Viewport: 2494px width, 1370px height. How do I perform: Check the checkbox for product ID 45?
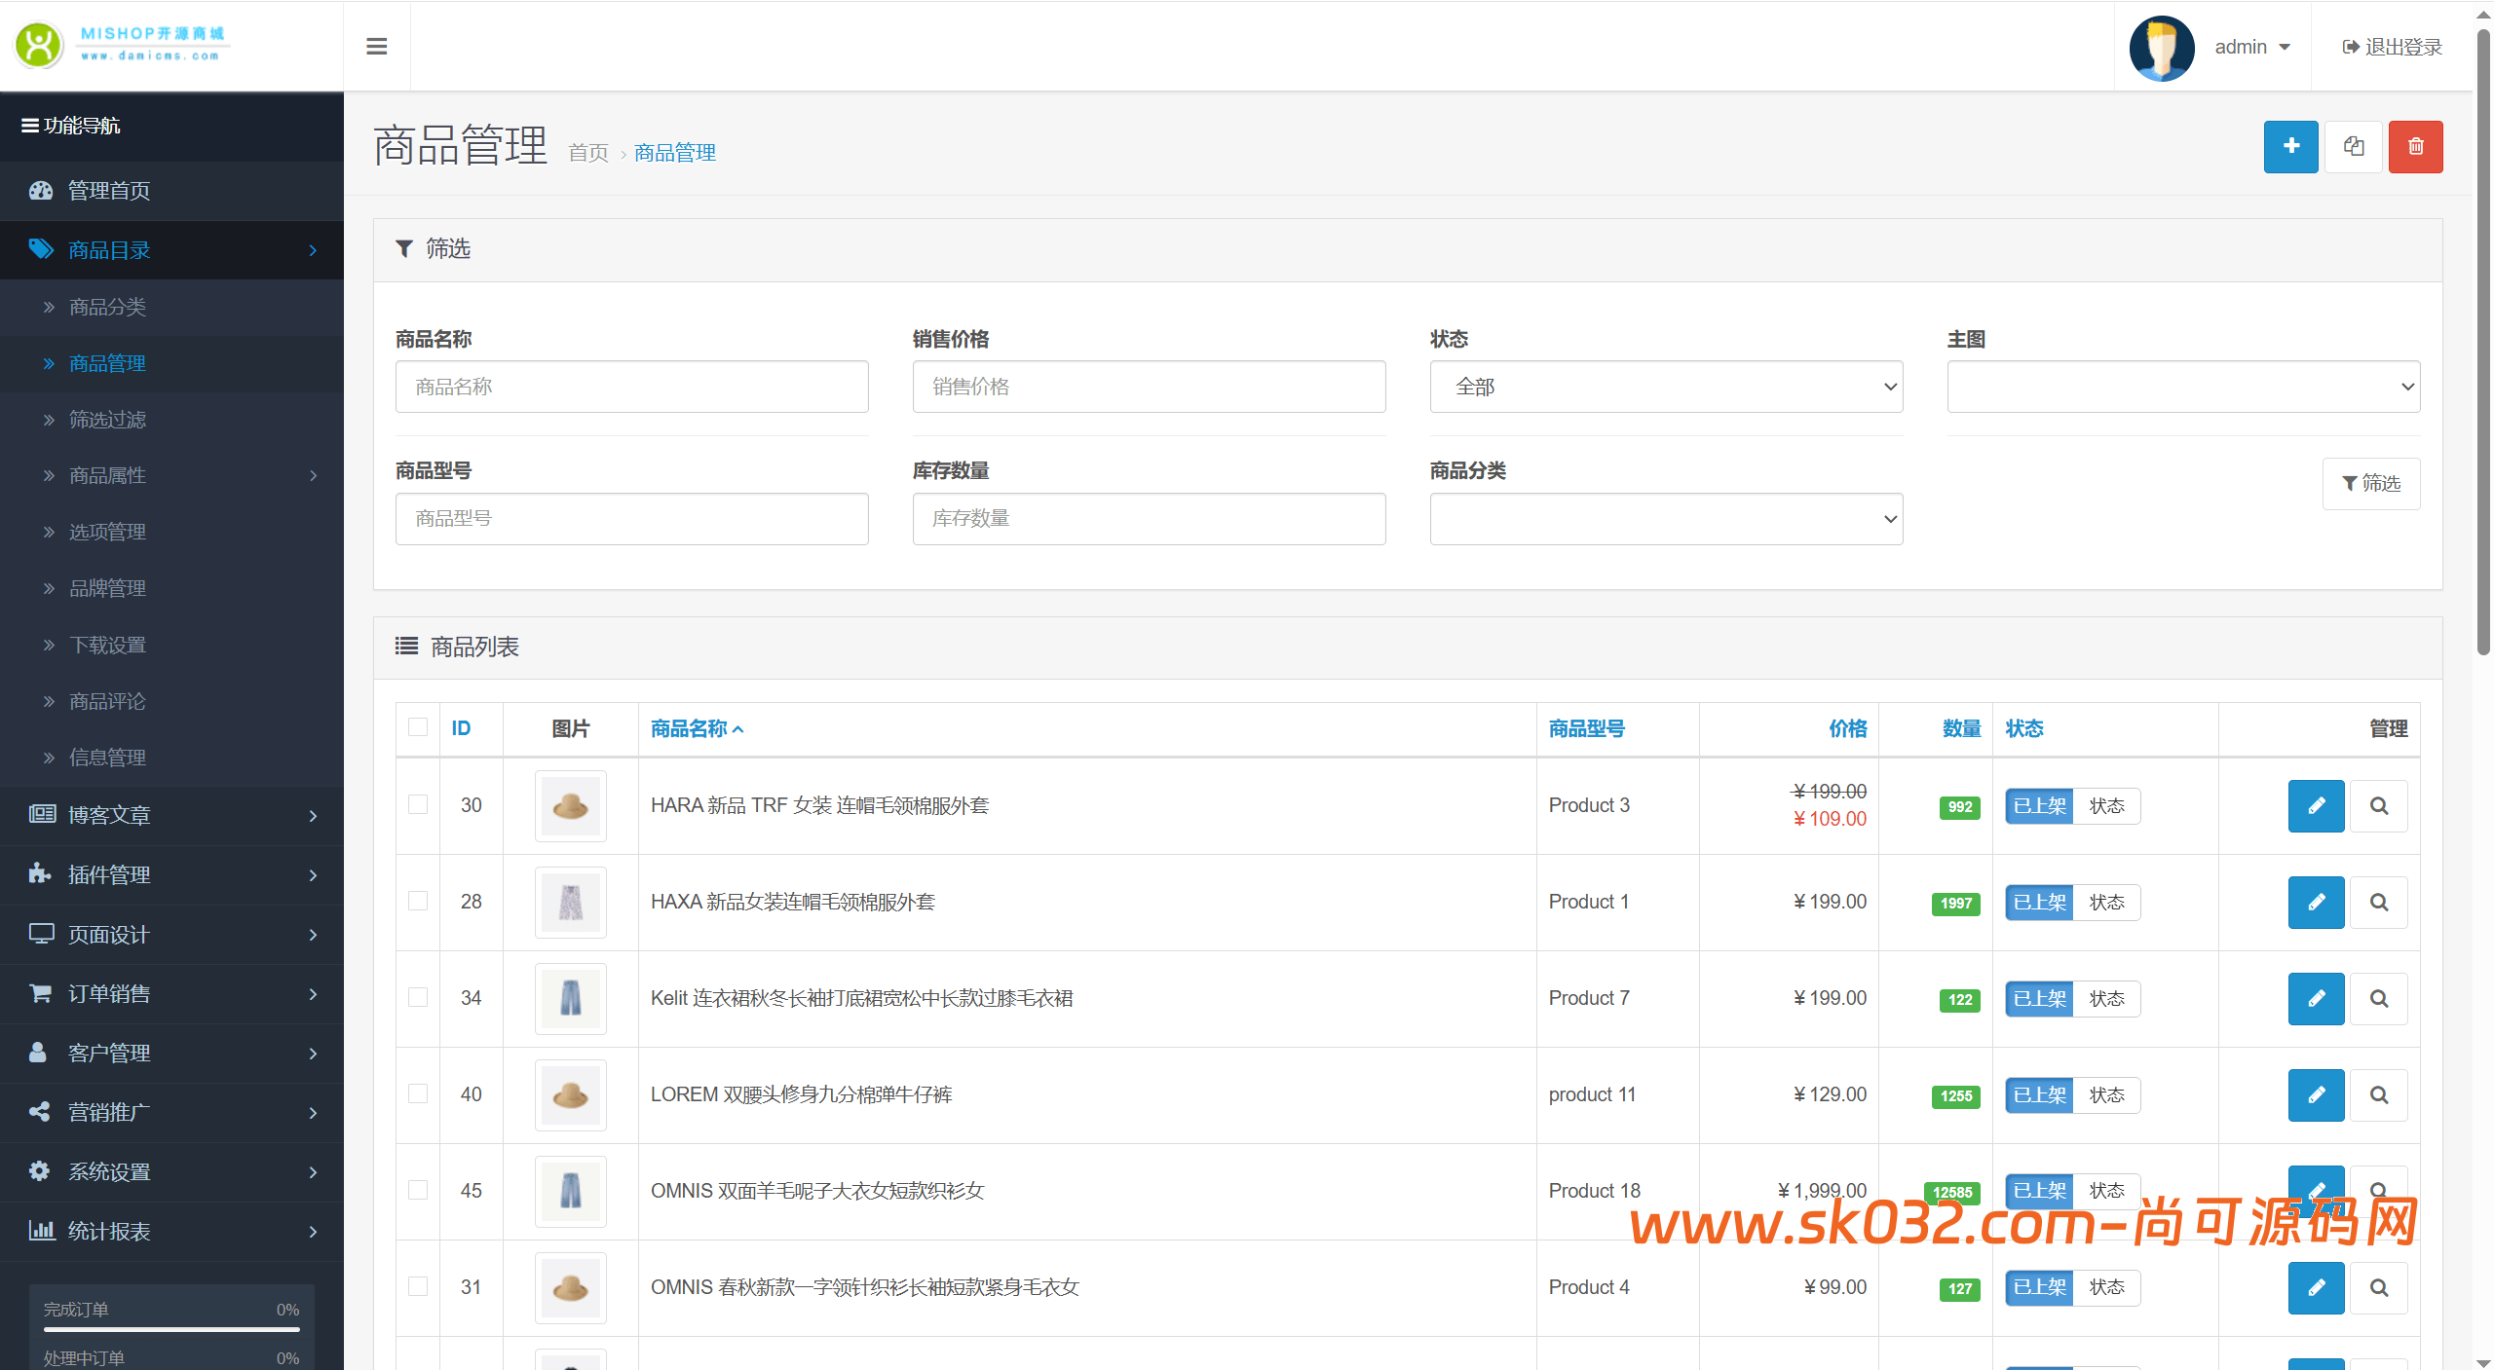pos(418,1190)
